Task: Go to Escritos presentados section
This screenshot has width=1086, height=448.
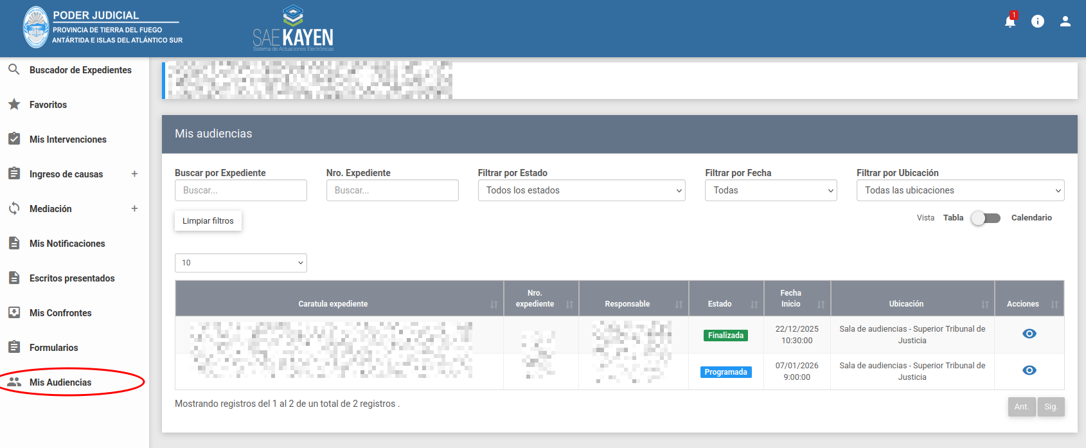Action: pos(72,278)
